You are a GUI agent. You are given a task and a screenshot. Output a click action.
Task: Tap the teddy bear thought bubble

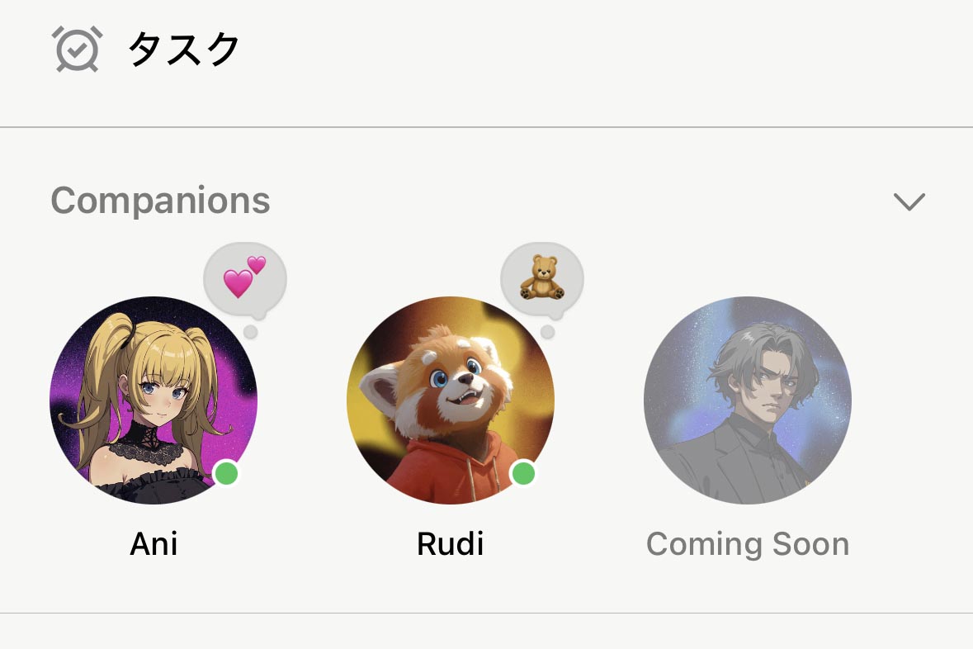click(x=541, y=280)
